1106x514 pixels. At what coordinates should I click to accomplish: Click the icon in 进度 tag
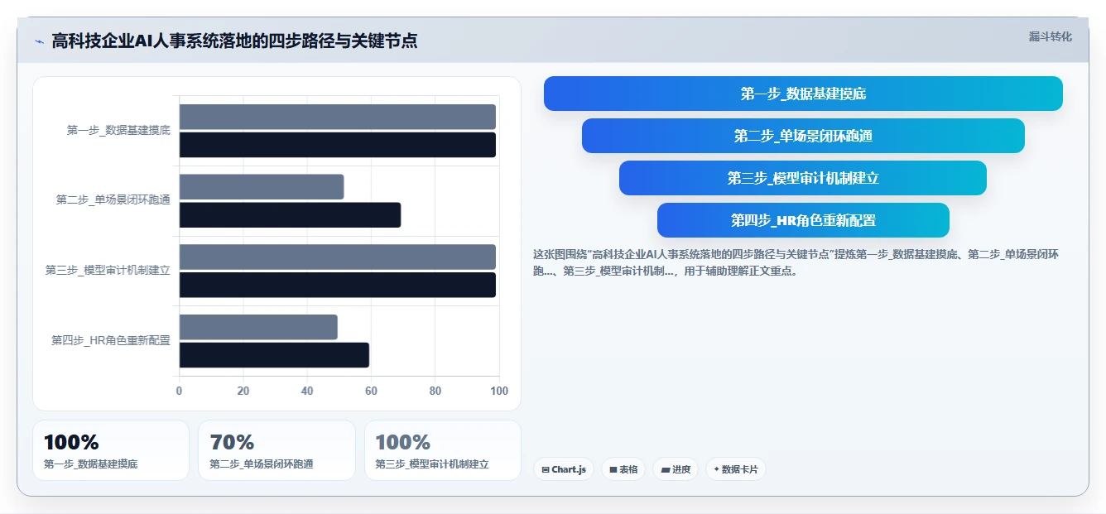pos(666,469)
